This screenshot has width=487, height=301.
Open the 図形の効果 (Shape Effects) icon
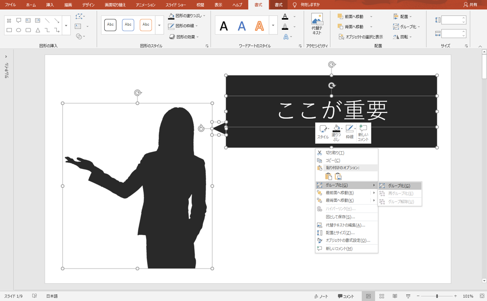coord(172,36)
